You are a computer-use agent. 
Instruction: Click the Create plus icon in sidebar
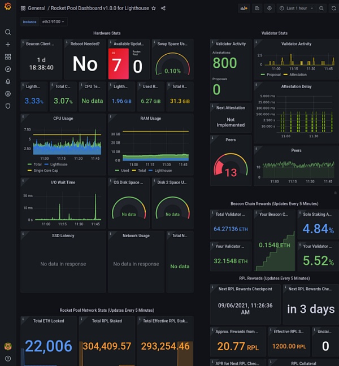8,45
